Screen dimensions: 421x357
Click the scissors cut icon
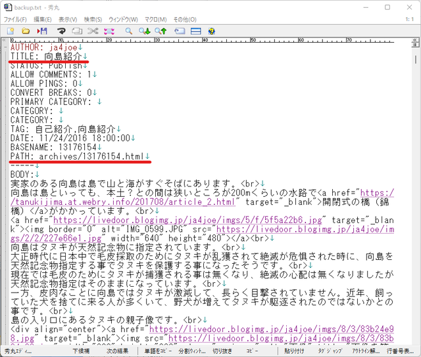[x=93, y=31]
